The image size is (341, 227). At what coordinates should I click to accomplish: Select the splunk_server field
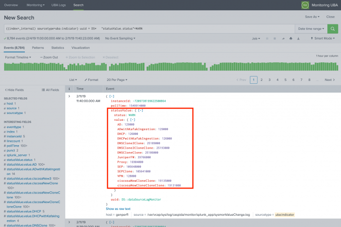[x=17, y=155]
